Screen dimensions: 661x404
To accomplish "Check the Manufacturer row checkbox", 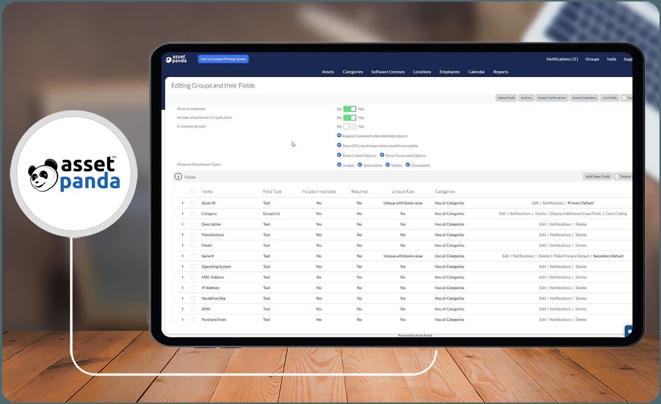I will coord(193,235).
